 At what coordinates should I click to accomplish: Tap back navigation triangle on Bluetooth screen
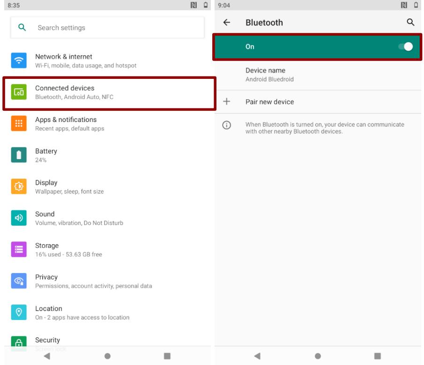(x=257, y=356)
